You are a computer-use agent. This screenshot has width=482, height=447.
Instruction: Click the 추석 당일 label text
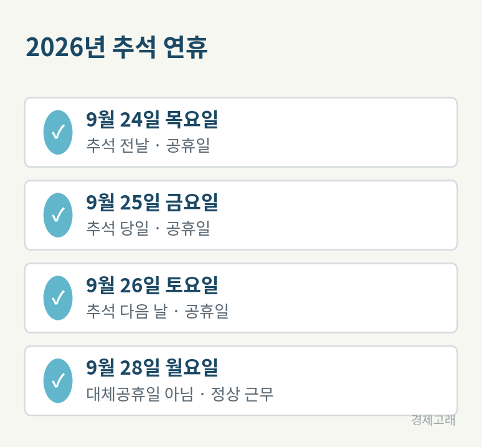coord(118,228)
